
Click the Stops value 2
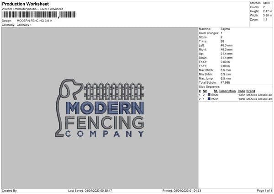pos(221,38)
